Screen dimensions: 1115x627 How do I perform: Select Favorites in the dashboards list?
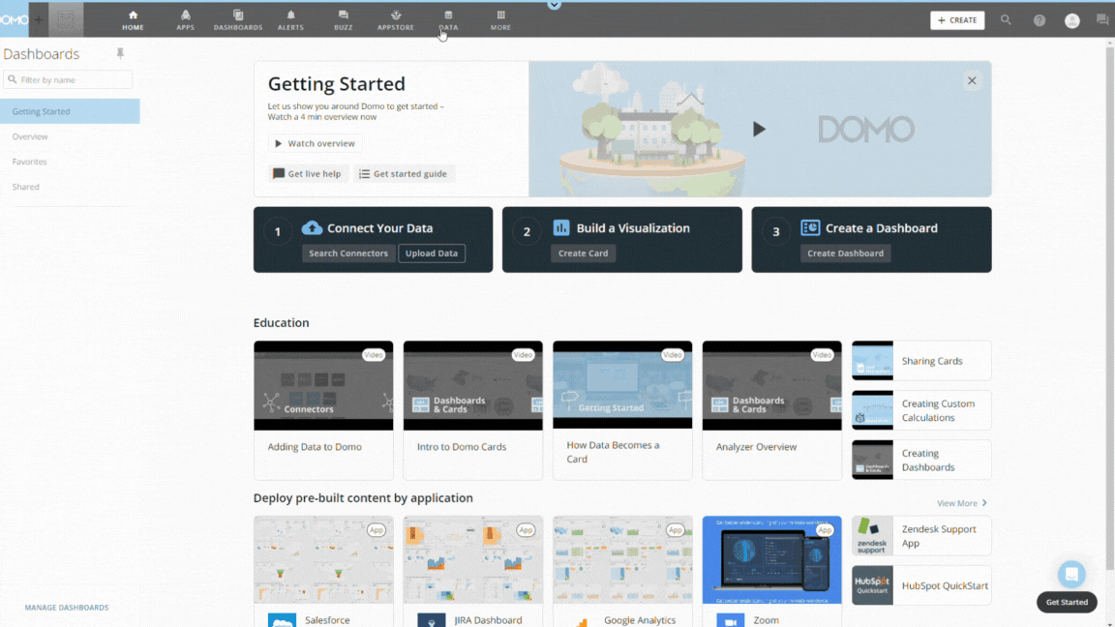[30, 162]
